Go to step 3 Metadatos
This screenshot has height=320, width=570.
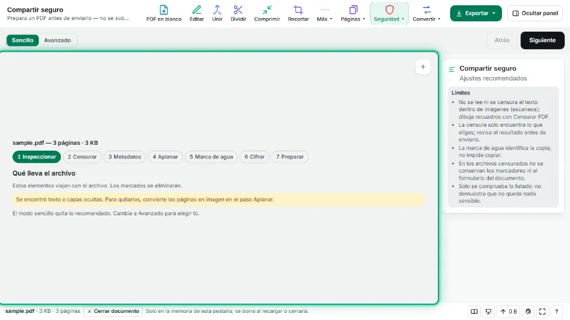coord(124,156)
